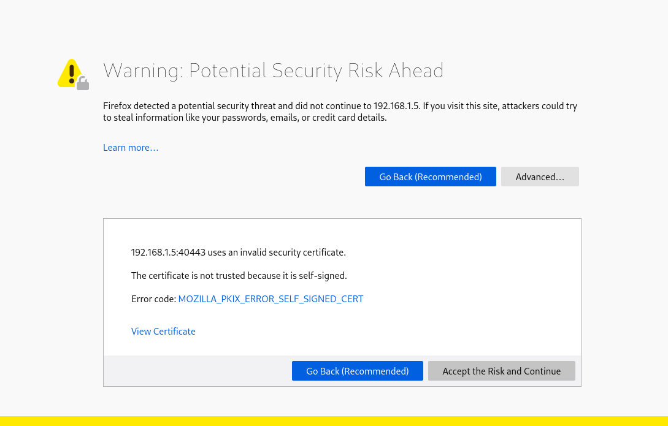
Task: Click the yellow warning triangle icon
Action: pos(69,73)
